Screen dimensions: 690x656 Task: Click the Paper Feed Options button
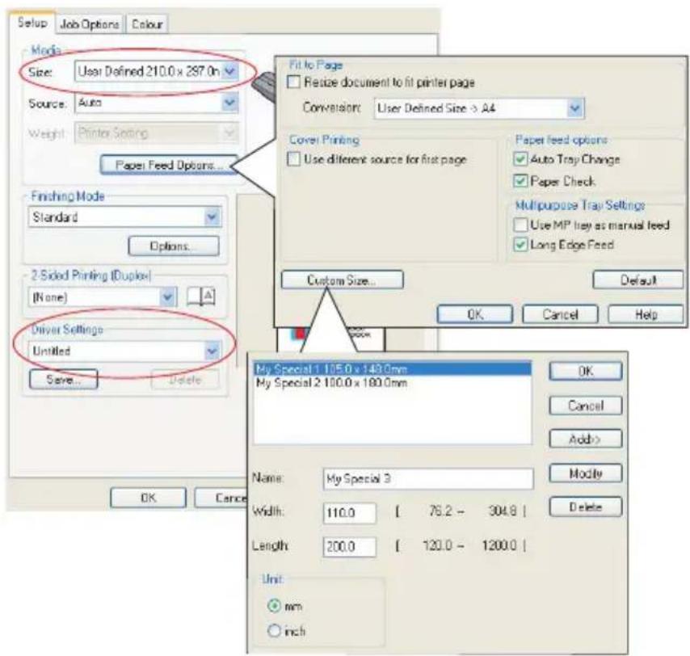[x=169, y=166]
